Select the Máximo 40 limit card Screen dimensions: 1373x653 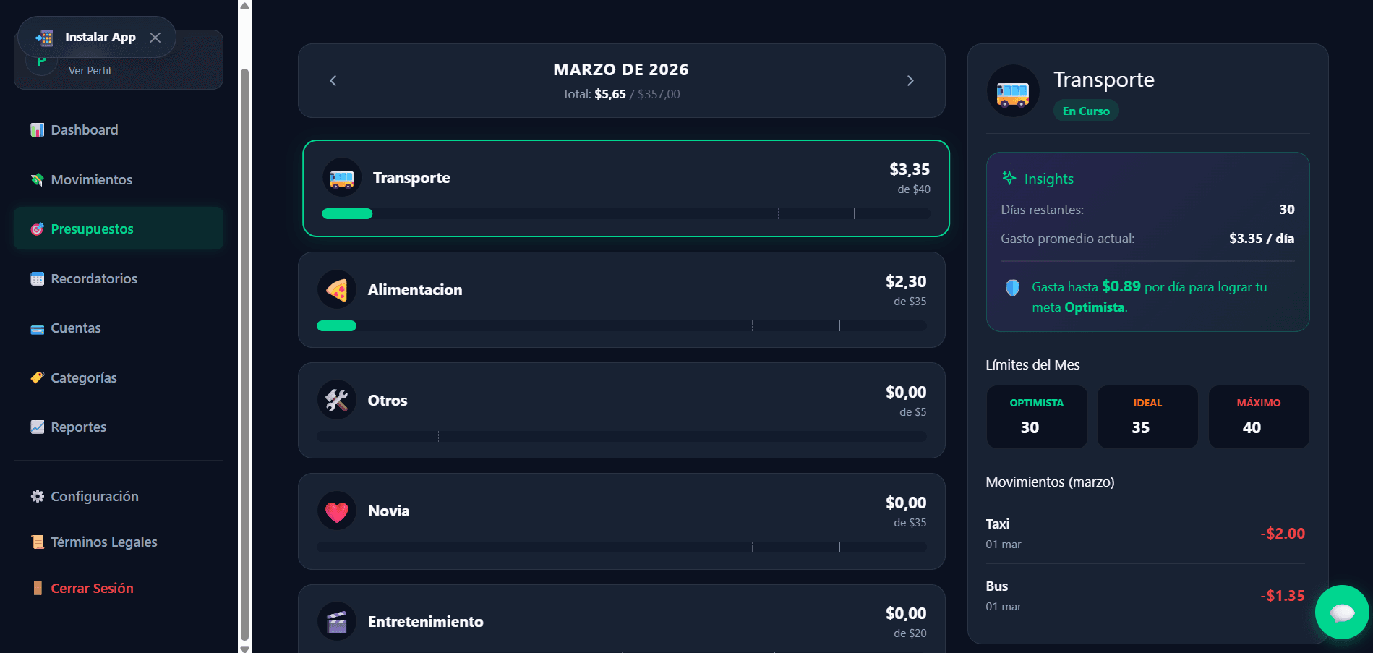point(1259,417)
